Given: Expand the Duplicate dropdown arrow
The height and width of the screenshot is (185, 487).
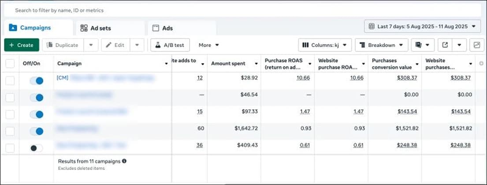Looking at the screenshot, I should tap(91, 45).
